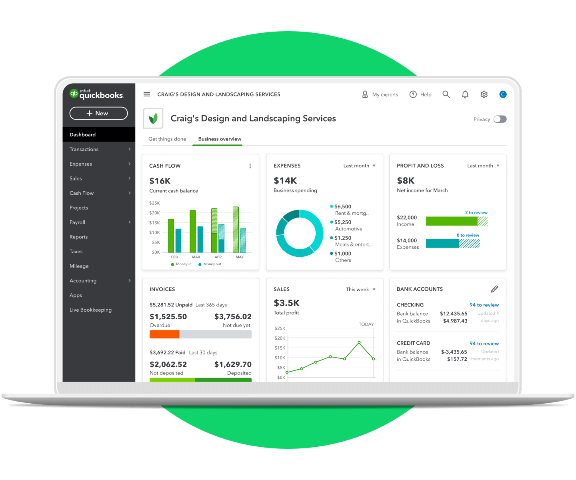Click the sales line chart peak point
Viewport: 576px width, 480px height.
(359, 342)
